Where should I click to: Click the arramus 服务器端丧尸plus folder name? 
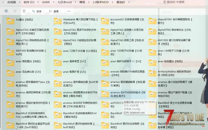[x=33, y=84]
